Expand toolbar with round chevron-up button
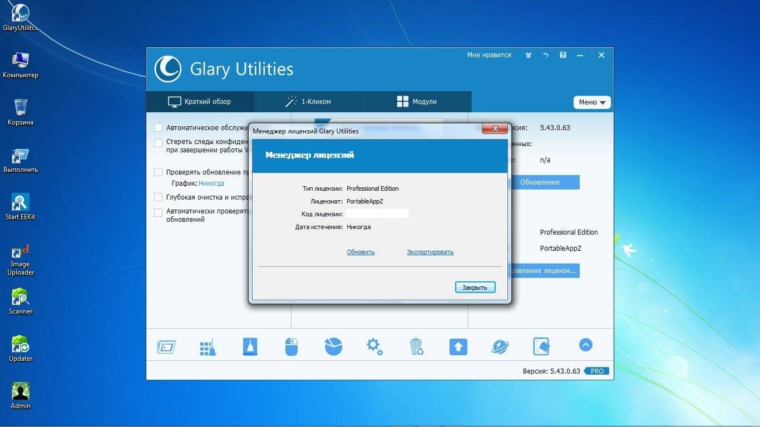This screenshot has width=760, height=427. (x=585, y=345)
